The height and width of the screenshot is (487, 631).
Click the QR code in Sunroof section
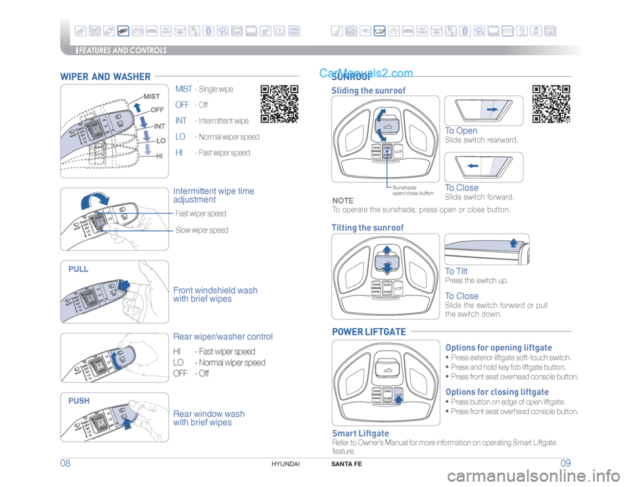[551, 104]
